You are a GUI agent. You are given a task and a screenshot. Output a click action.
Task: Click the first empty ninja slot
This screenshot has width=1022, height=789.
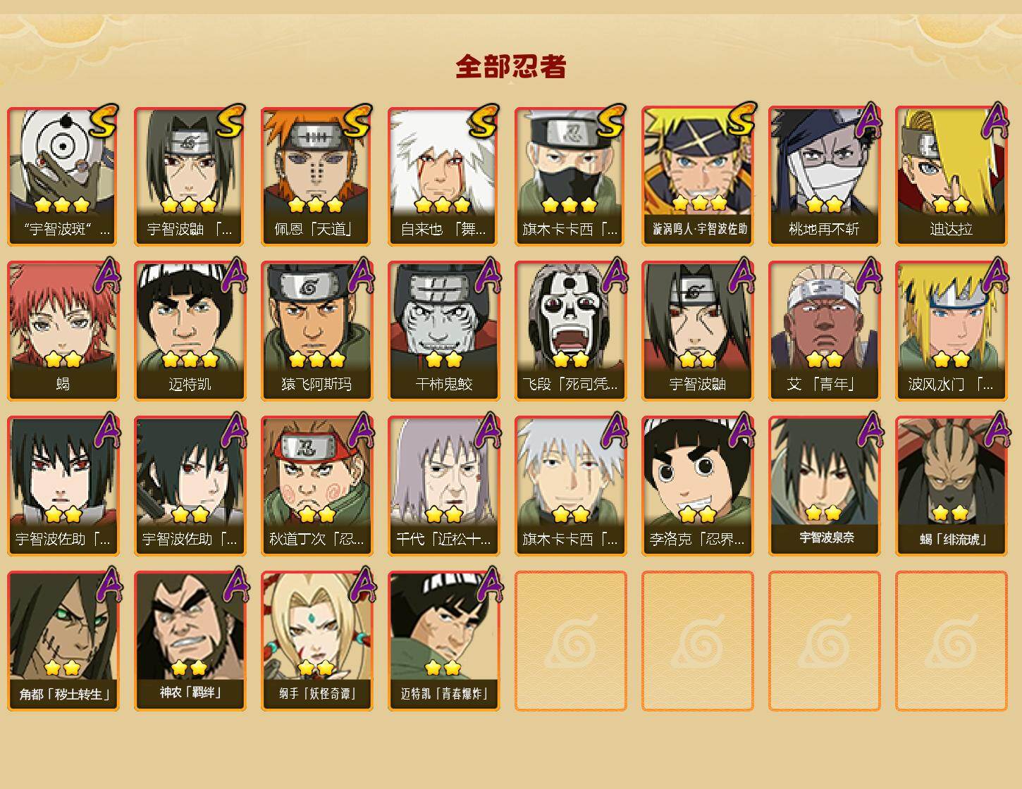tap(571, 641)
